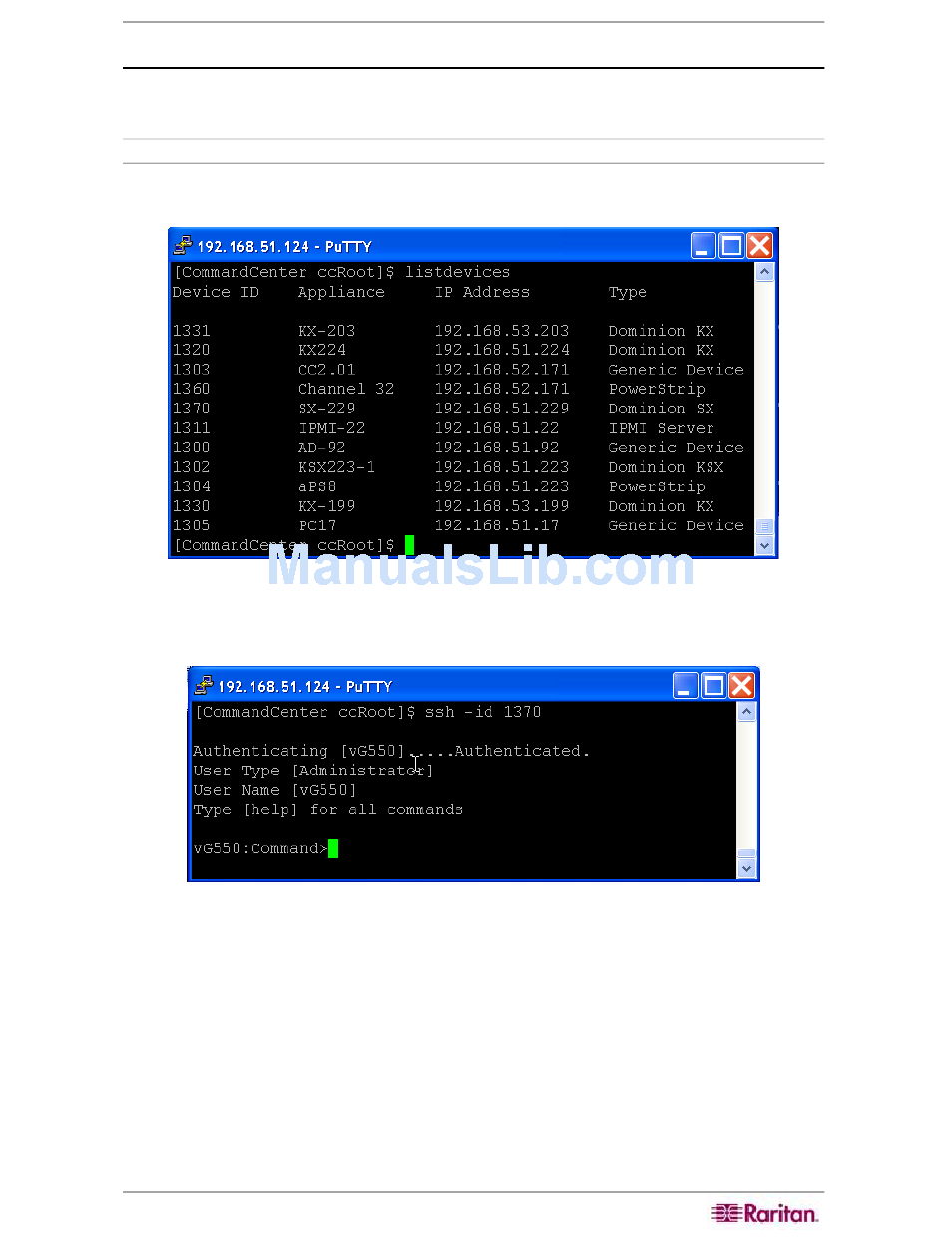
Task: Maximize the listdevices PuTTY window
Action: pyautogui.click(x=731, y=246)
